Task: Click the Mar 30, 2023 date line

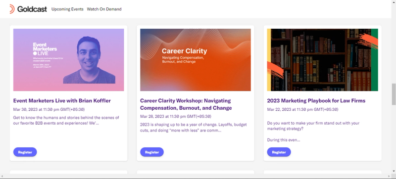Action: (49, 109)
